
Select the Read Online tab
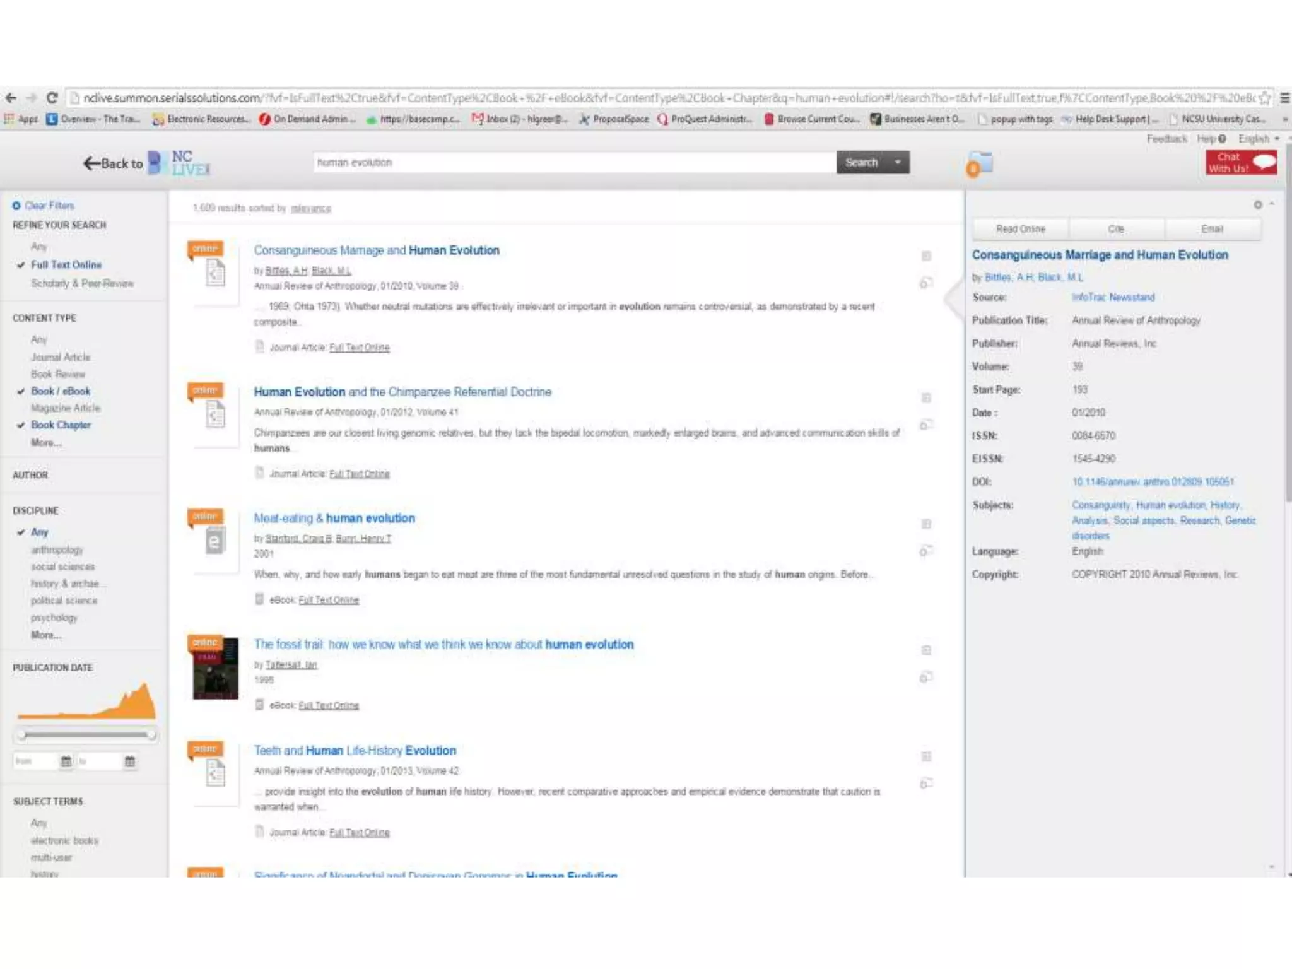(x=1020, y=229)
